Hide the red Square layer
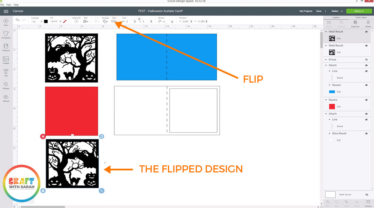Screen dimensions: 374x208 [x=367, y=100]
